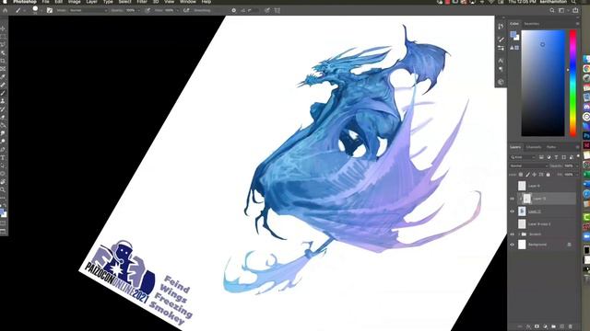
Task: Click foreground color swatch in Color panel
Action: click(x=513, y=35)
